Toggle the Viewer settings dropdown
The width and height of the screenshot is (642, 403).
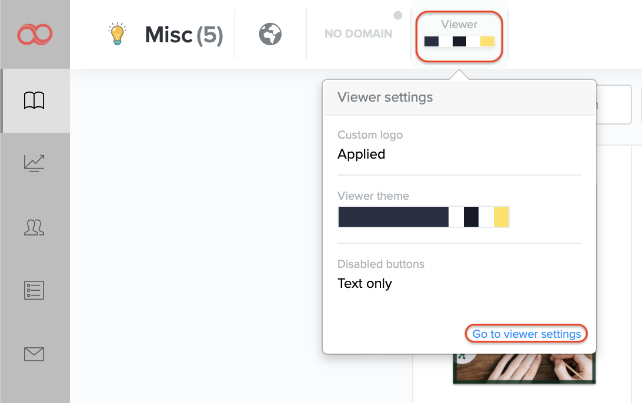coord(459,35)
